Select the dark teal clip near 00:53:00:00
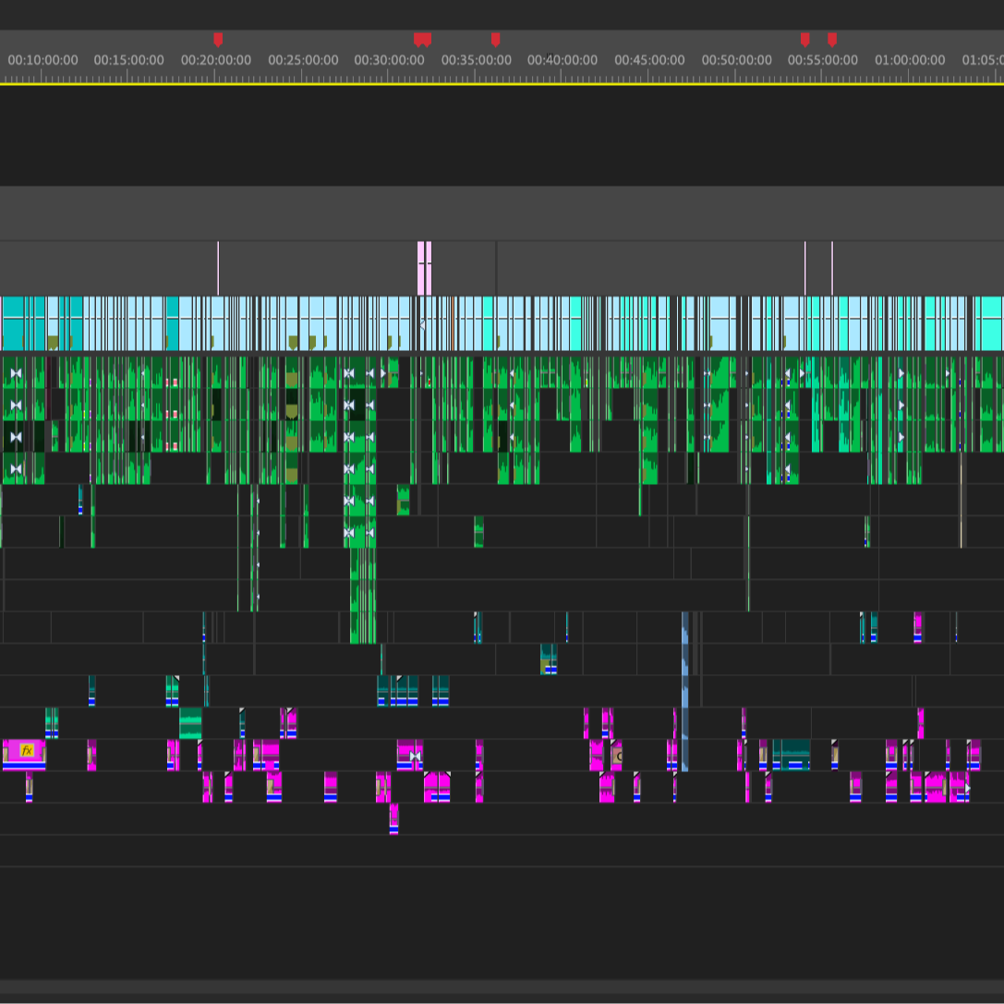This screenshot has height=1004, width=1004. tap(792, 755)
